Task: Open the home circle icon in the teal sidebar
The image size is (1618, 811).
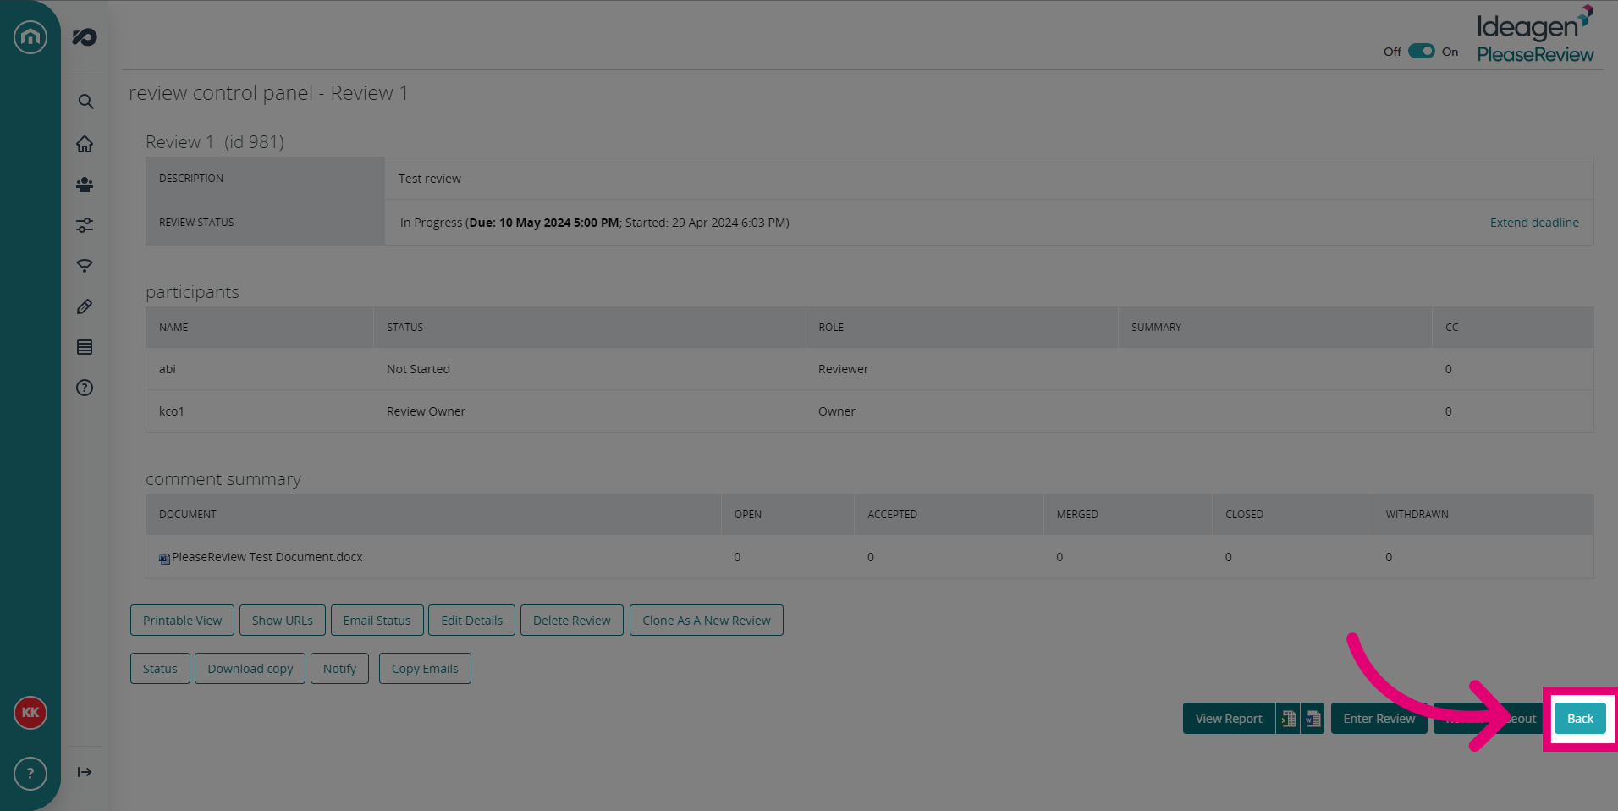Action: (30, 36)
